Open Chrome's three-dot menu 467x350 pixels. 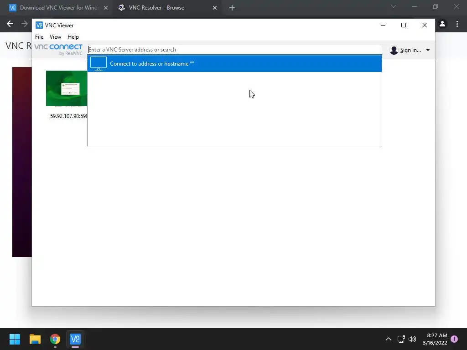(457, 24)
